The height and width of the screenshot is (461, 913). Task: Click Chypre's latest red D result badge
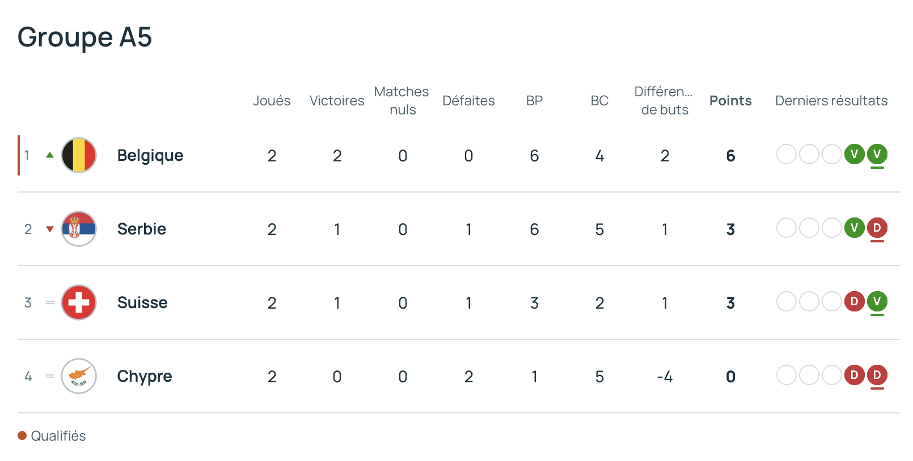click(x=877, y=375)
